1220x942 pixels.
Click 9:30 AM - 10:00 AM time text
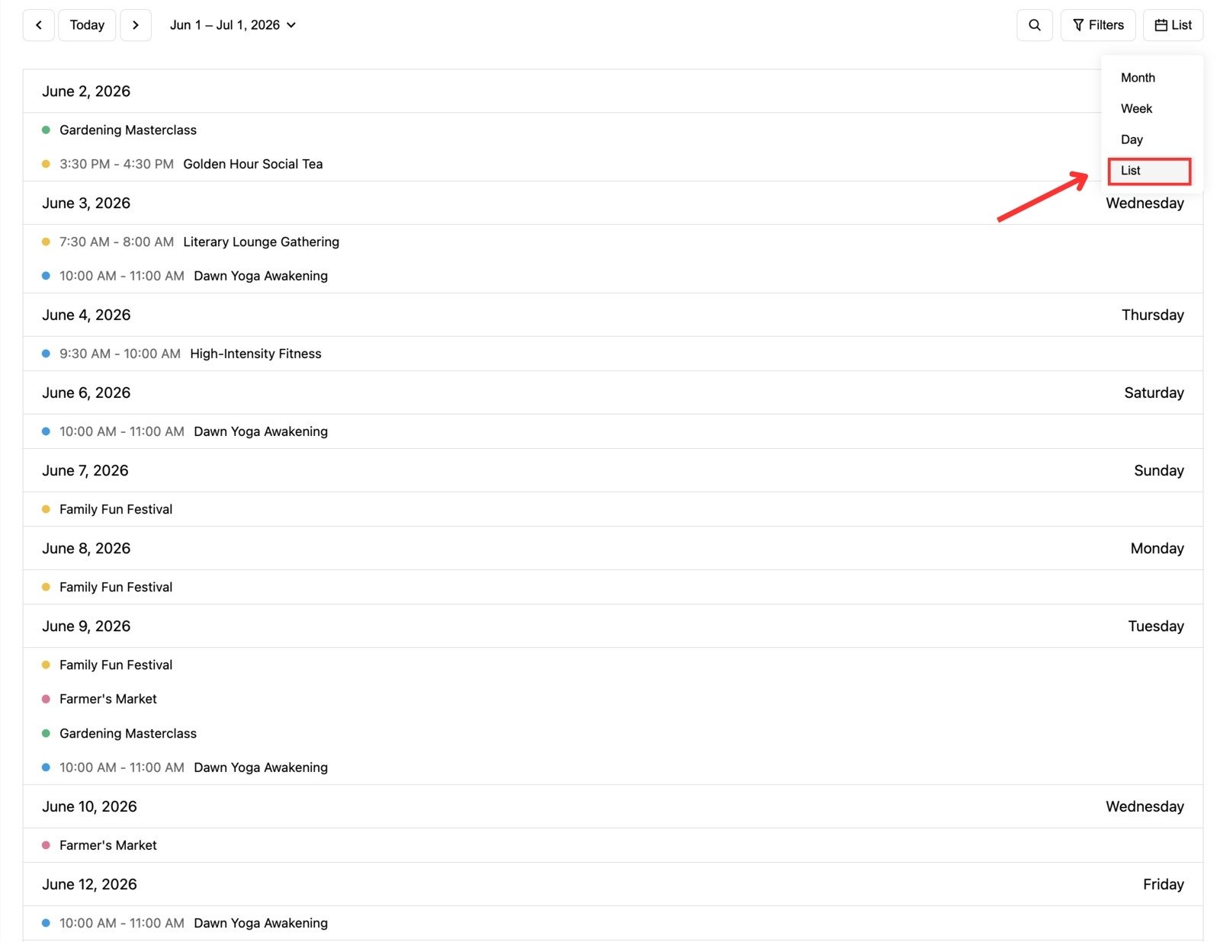pyautogui.click(x=120, y=354)
